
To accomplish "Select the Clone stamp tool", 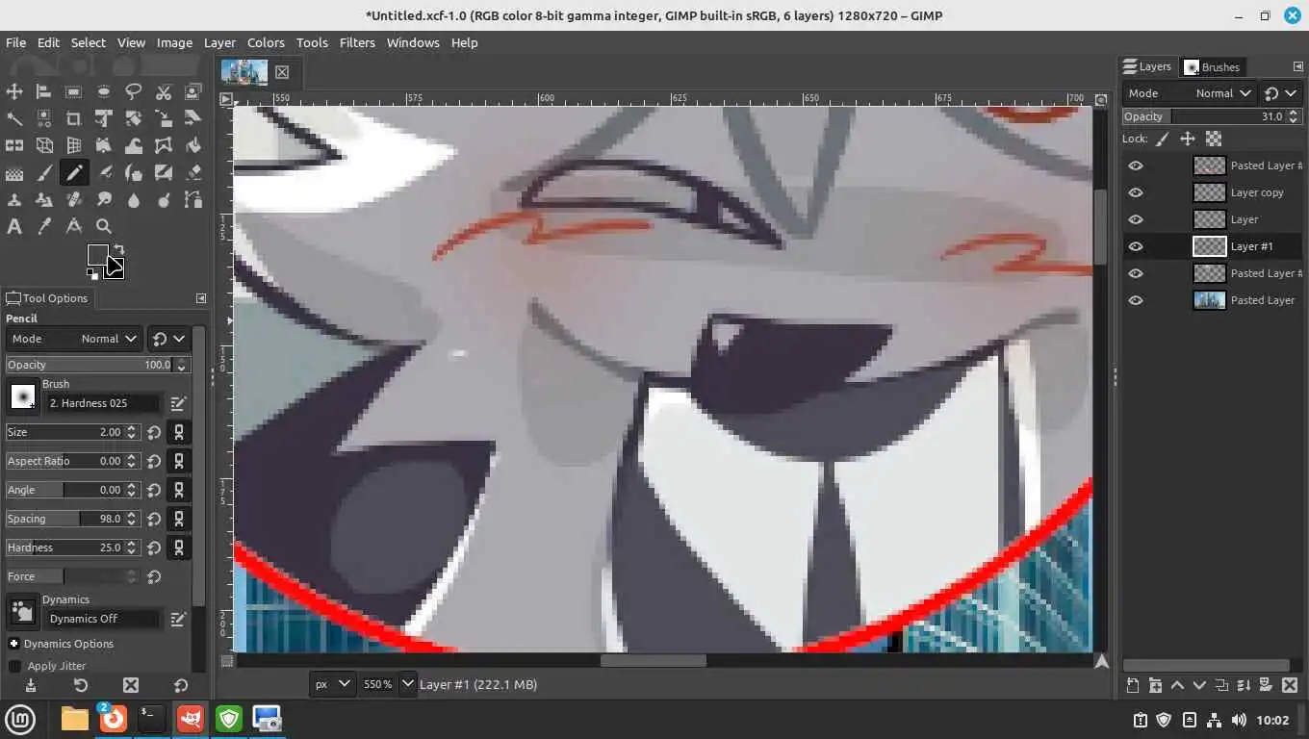I will [14, 200].
